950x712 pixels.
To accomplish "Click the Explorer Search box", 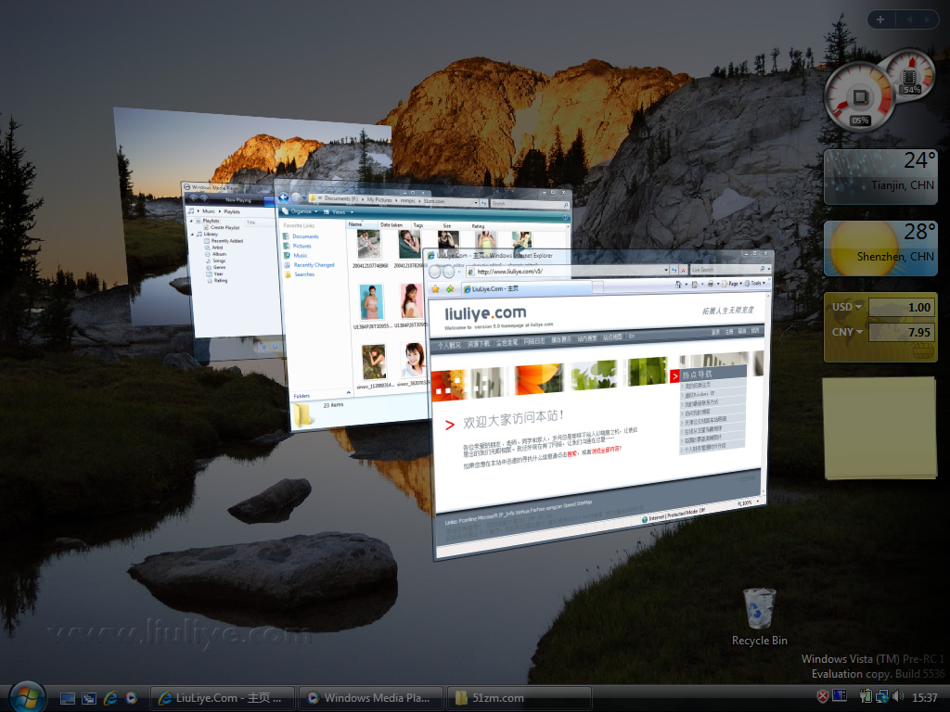I will tap(528, 203).
